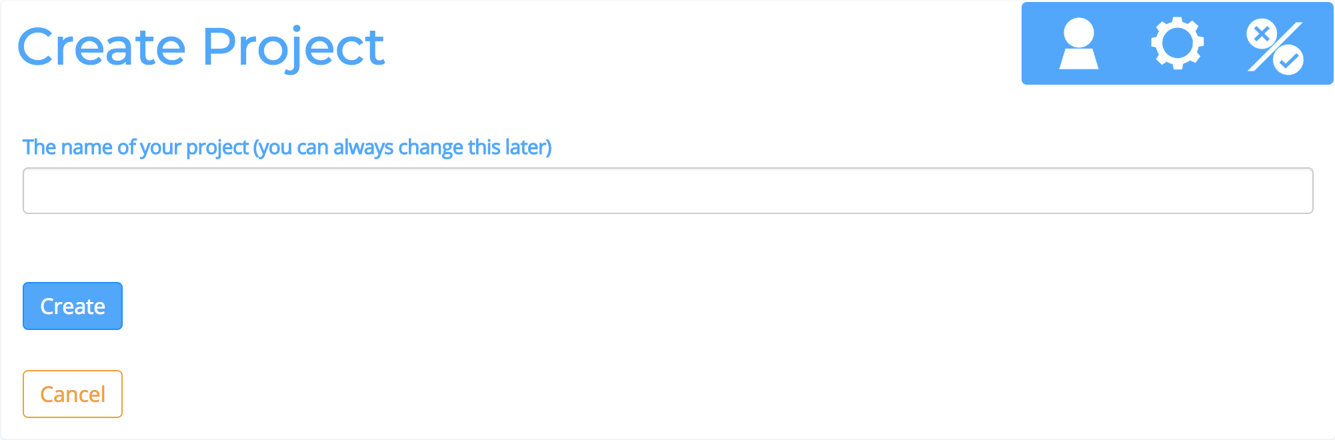1335x440 pixels.
Task: Submit the form with Create
Action: 73,306
